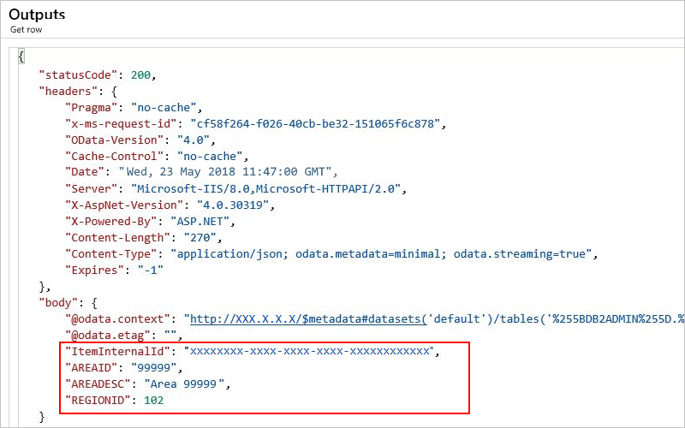Click the AREAID value "99999"

(x=154, y=368)
